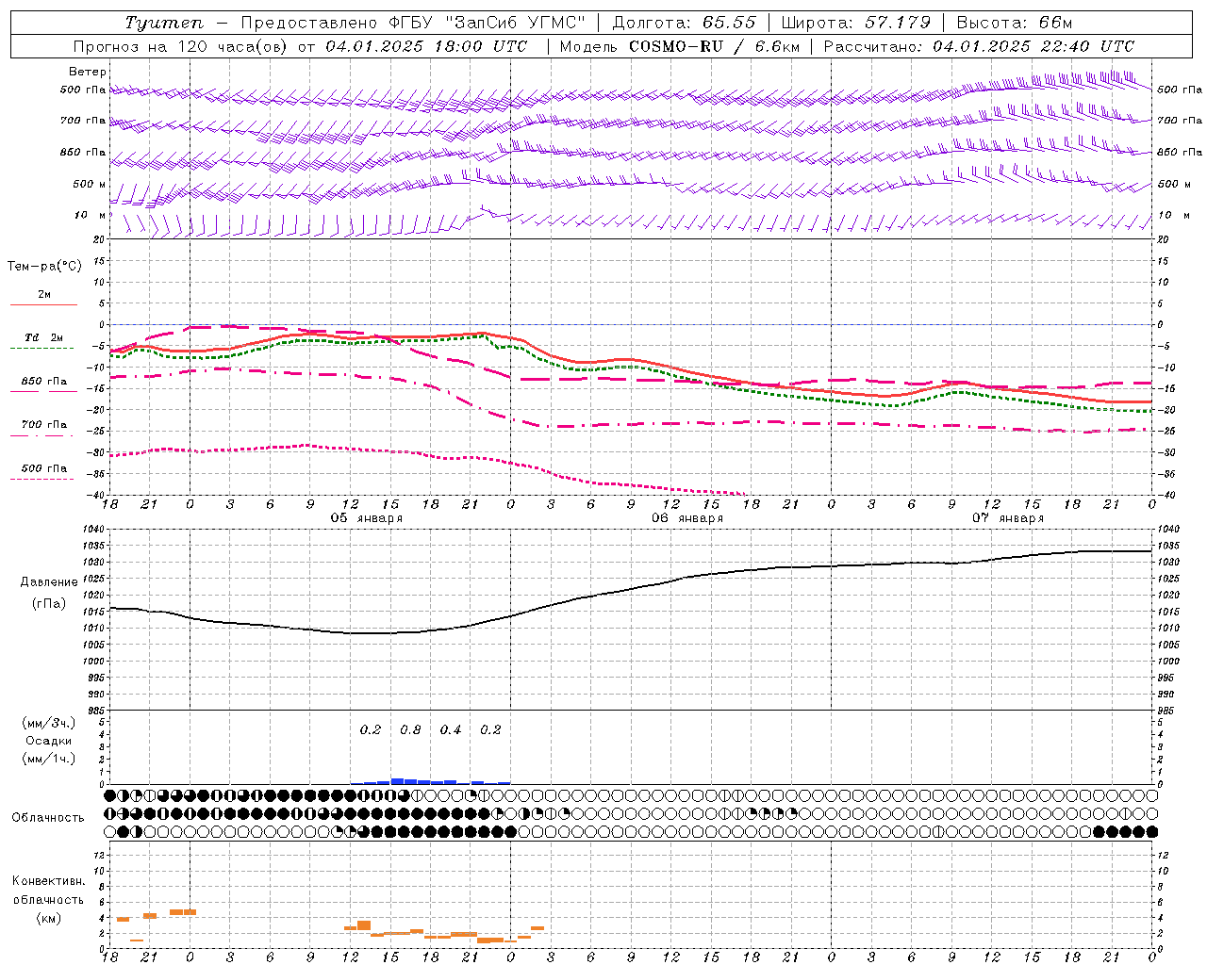Click right-side '10 м' wind level label
Viewport: 1207px width, 965px height.
pos(1172,215)
